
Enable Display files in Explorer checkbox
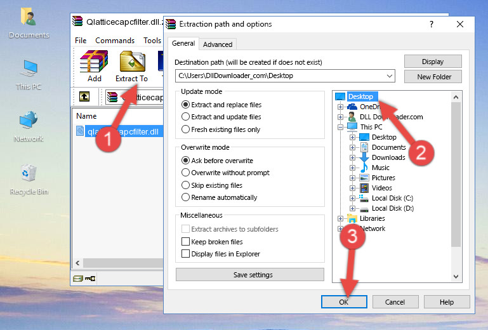[185, 254]
